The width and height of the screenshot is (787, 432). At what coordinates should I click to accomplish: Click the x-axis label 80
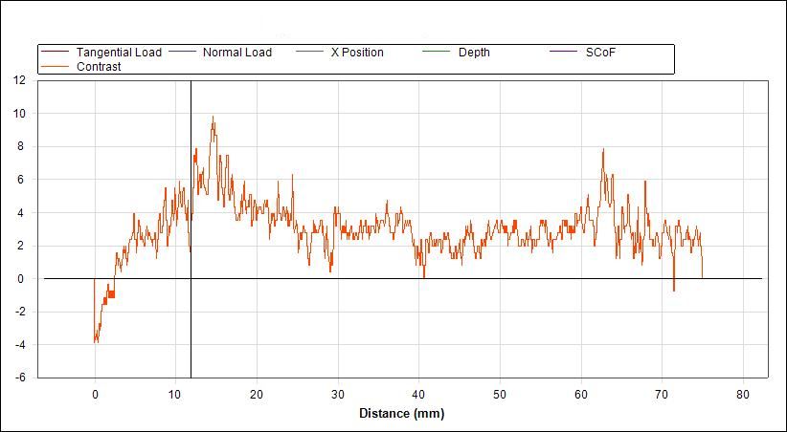[743, 395]
